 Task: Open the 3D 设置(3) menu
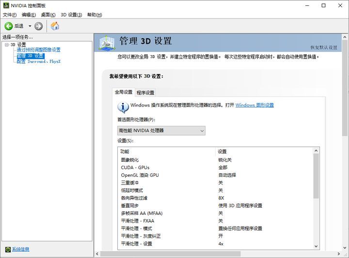71,15
